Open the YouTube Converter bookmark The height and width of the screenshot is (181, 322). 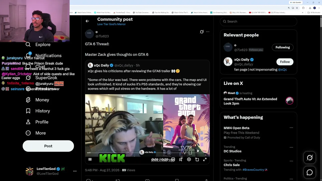pos(141,13)
